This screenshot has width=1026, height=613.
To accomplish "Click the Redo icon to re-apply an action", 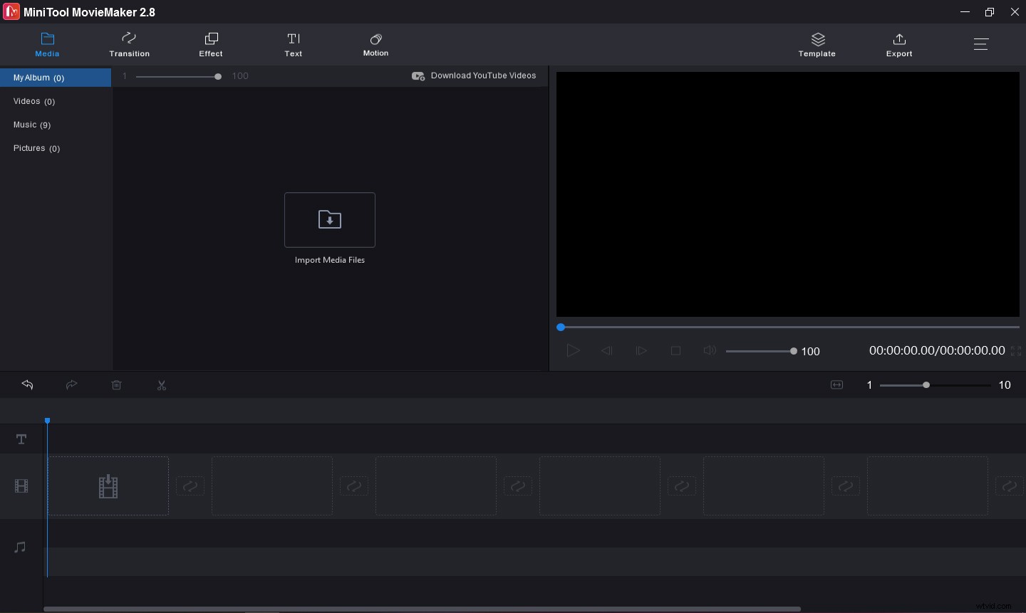I will pyautogui.click(x=72, y=385).
